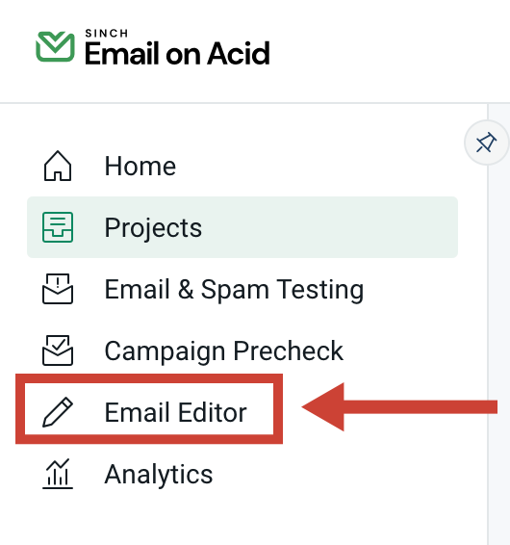Click the Home house icon
The width and height of the screenshot is (510, 545).
(58, 166)
